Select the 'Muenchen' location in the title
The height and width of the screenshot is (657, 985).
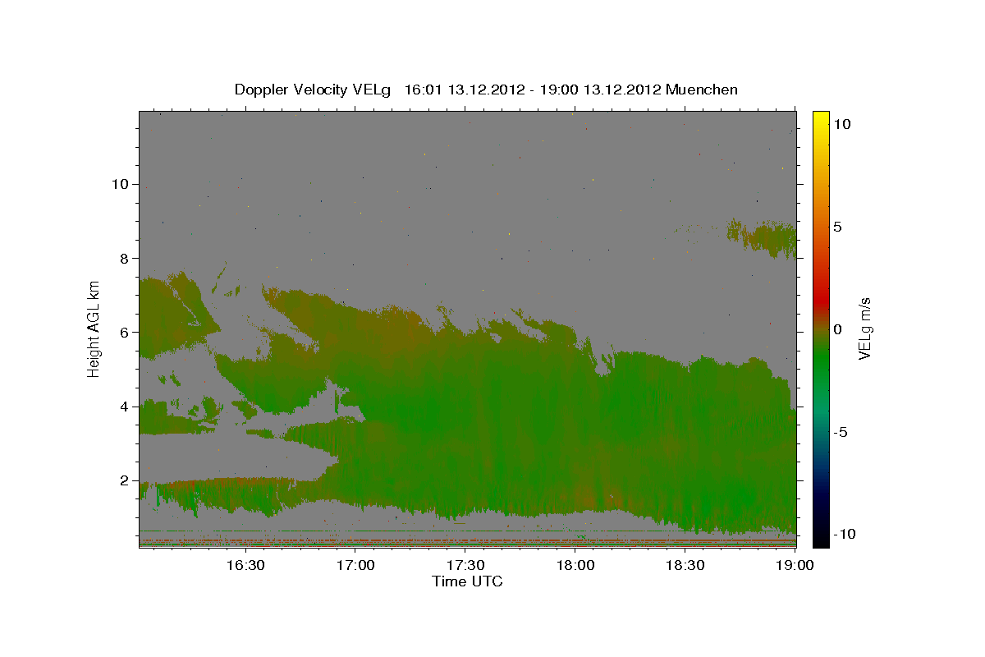[703, 90]
